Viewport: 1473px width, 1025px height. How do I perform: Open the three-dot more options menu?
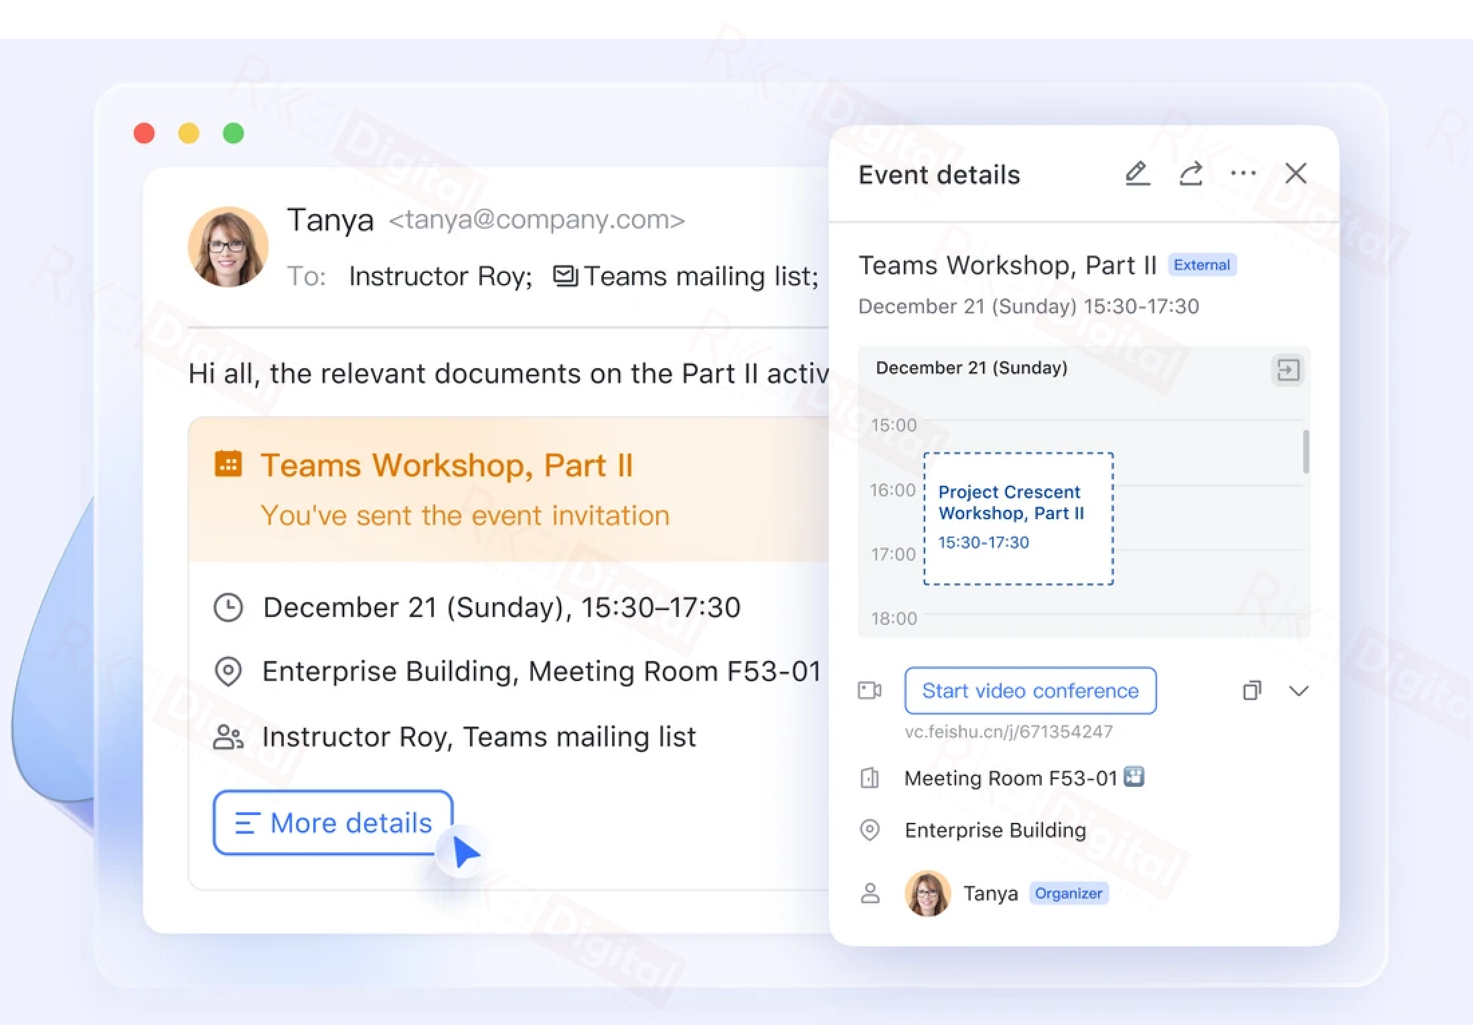[x=1243, y=174]
